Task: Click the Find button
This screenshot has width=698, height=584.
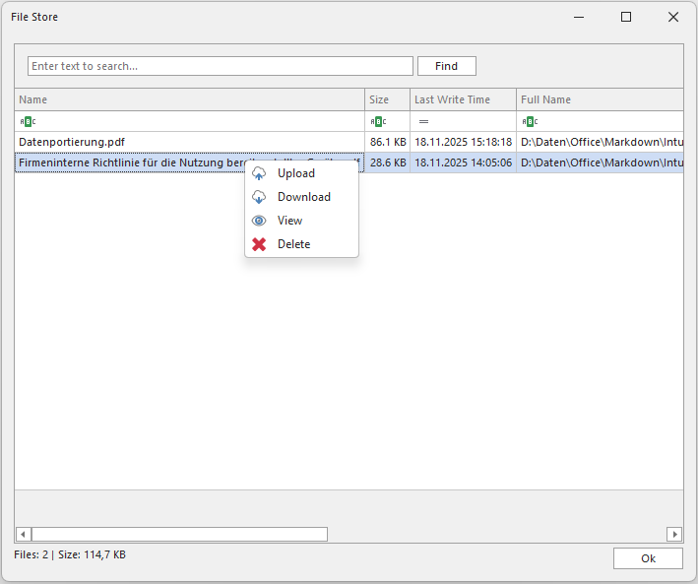Action: [447, 66]
